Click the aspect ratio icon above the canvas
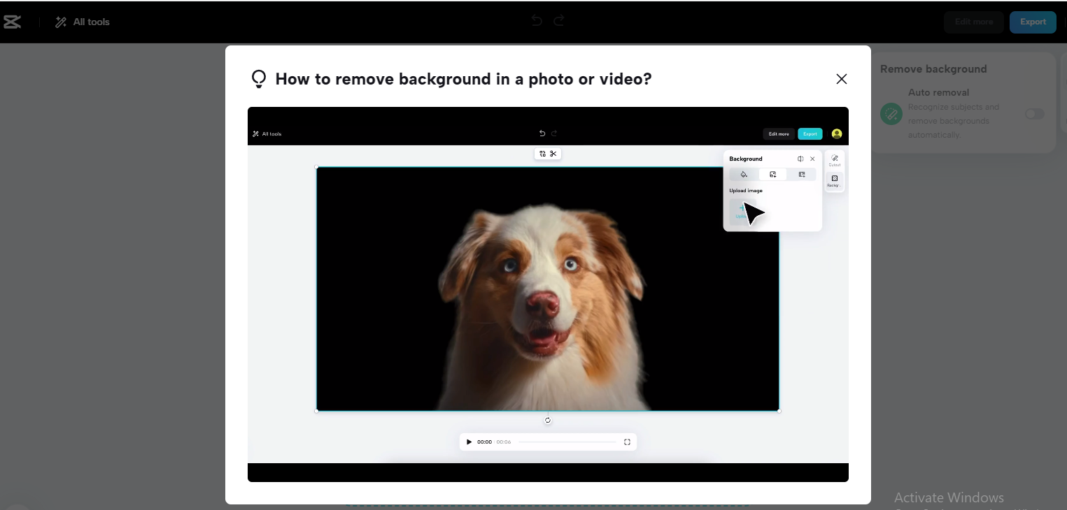The image size is (1067, 510). pos(542,153)
